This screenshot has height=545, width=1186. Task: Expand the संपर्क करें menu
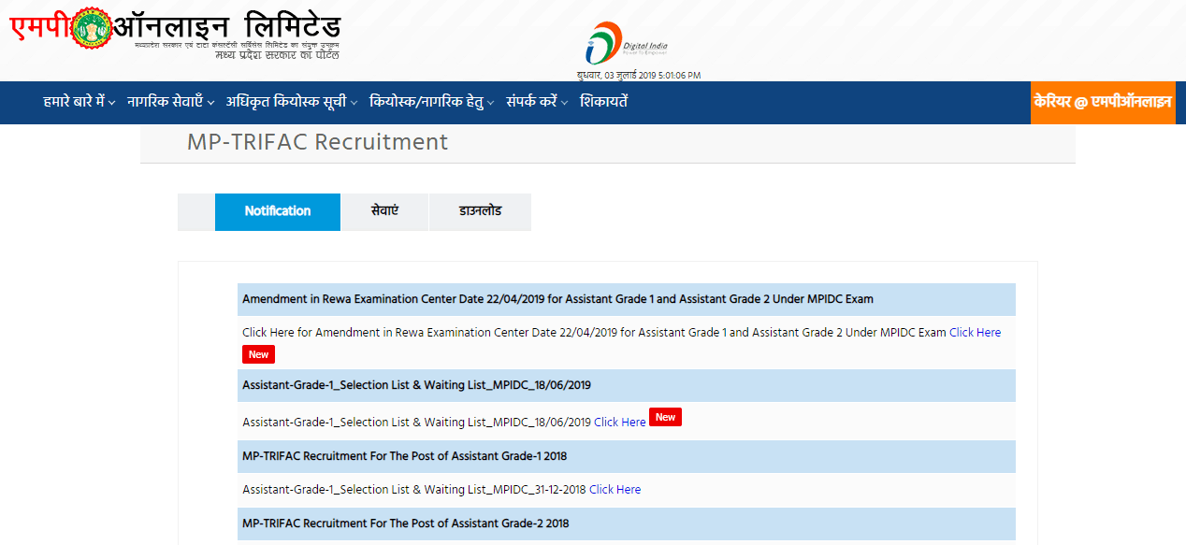(537, 102)
